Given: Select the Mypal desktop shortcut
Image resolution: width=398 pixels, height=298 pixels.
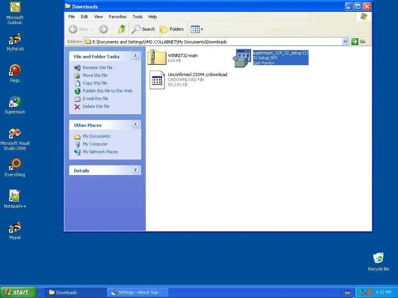Looking at the screenshot, I should tap(15, 230).
